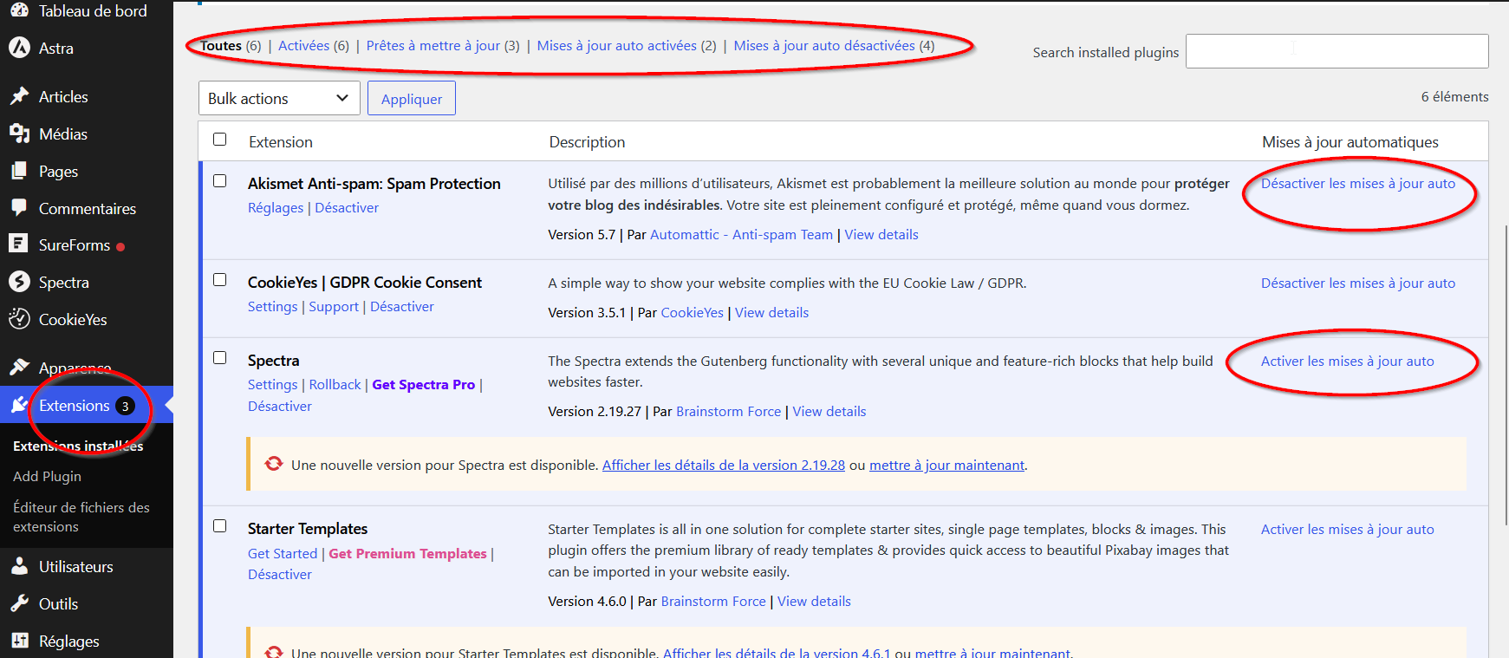Click the Pages icon in sidebar
The height and width of the screenshot is (658, 1509).
19,171
